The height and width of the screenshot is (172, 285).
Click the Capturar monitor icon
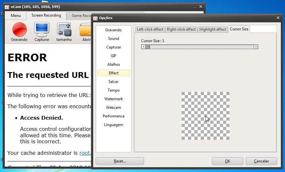coord(42,29)
